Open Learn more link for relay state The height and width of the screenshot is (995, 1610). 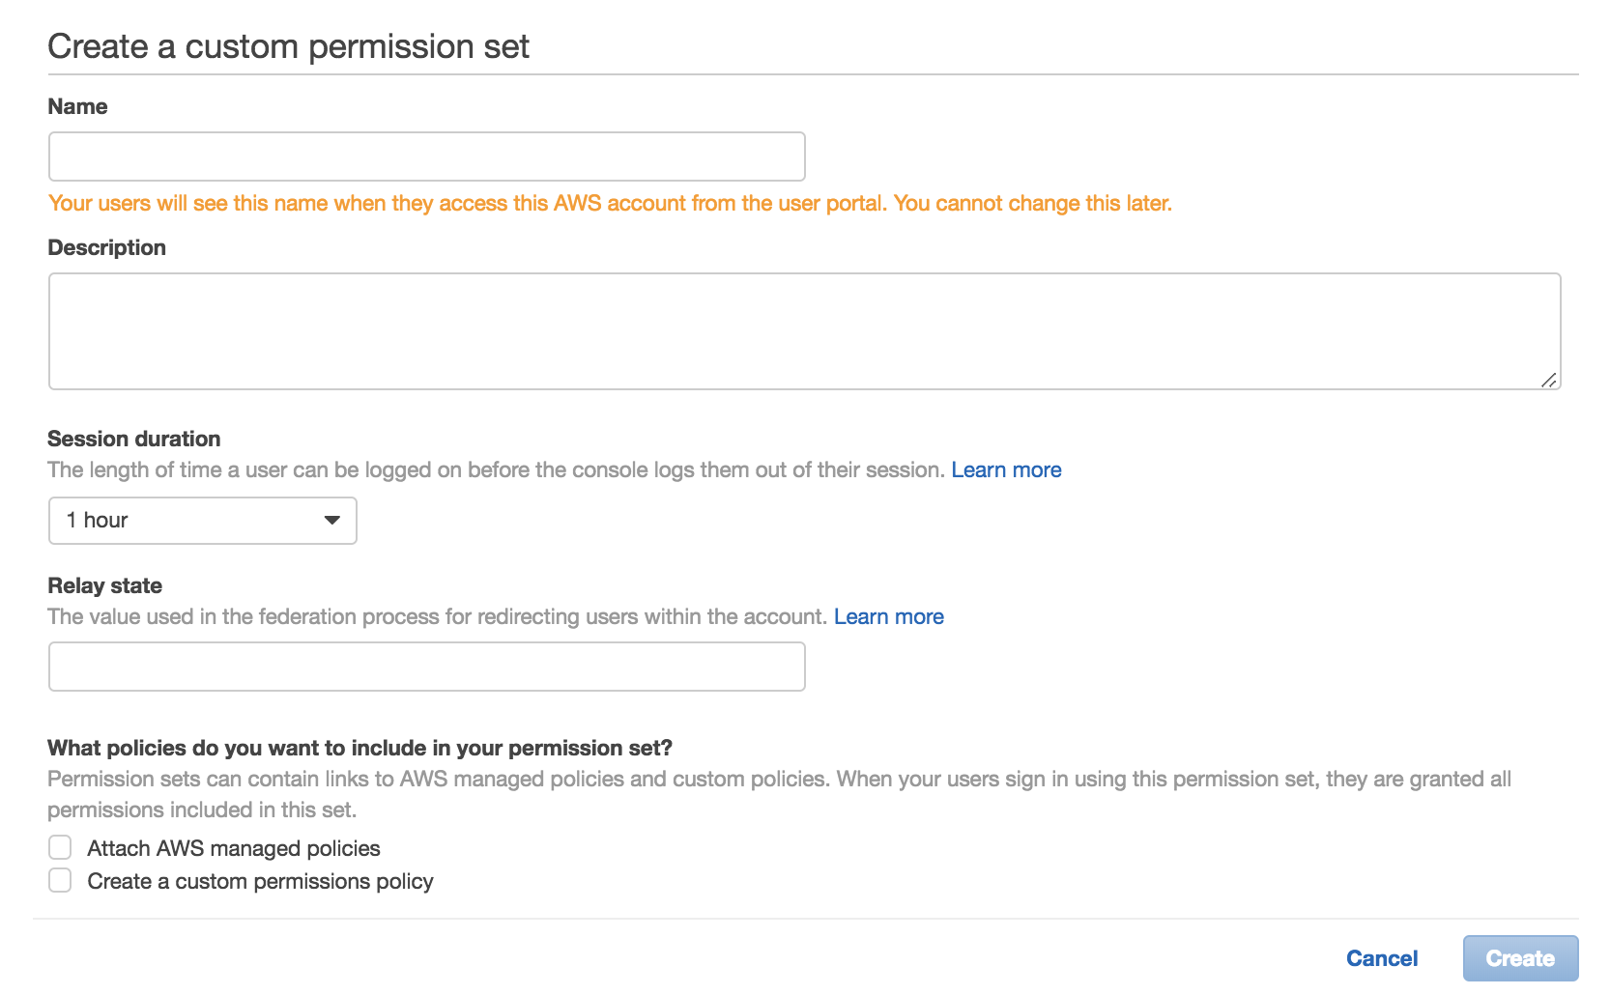888,617
